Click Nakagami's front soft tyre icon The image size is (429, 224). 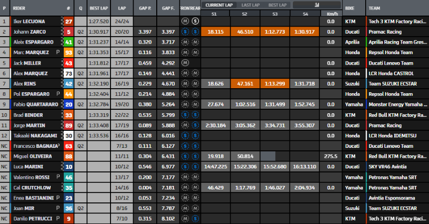click(x=185, y=136)
